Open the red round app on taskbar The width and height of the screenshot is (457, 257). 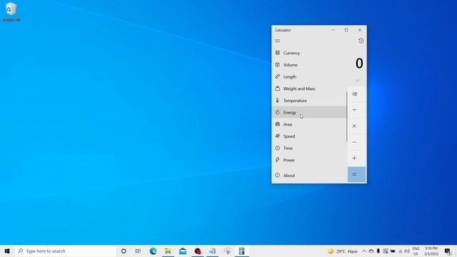(198, 251)
